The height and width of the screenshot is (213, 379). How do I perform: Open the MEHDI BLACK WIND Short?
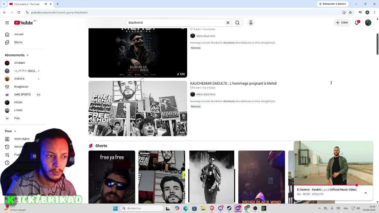[262, 177]
